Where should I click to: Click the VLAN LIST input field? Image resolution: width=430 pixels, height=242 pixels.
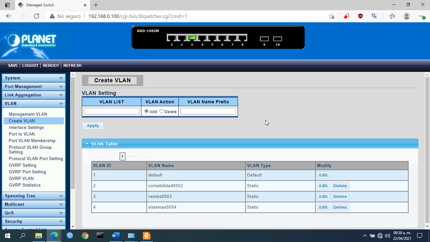tap(111, 111)
